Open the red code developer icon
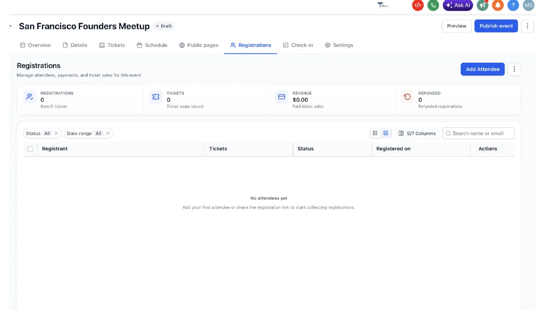Viewport: 536px width, 310px height. (418, 5)
